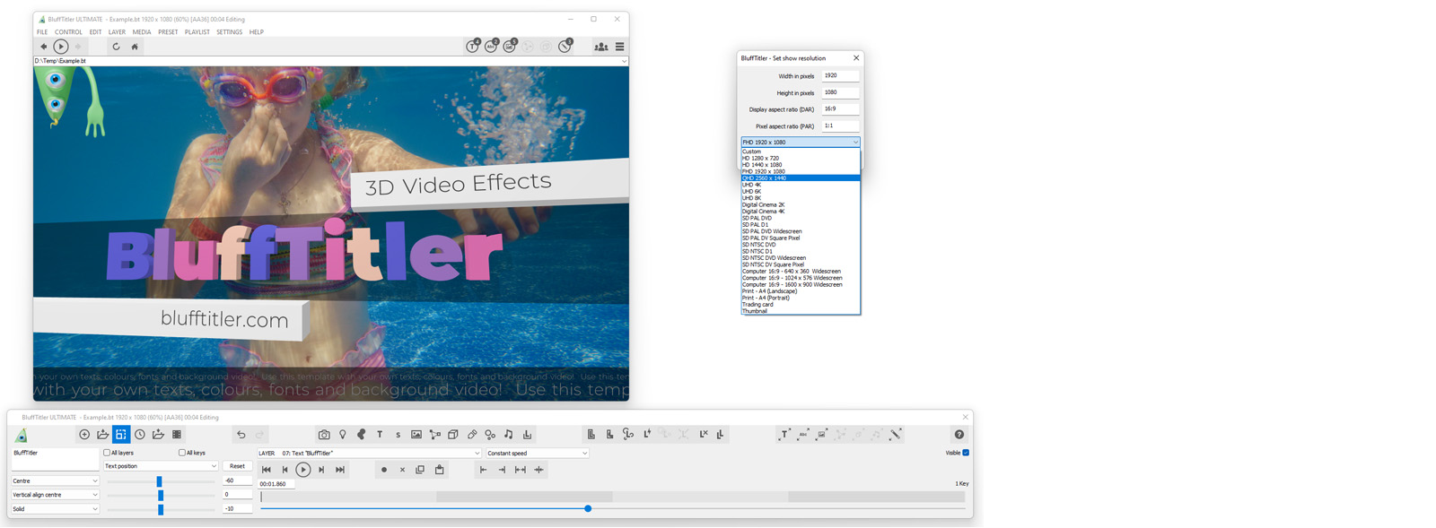This screenshot has height=528, width=1436.
Task: Click the record keyframe dot icon
Action: pos(384,470)
